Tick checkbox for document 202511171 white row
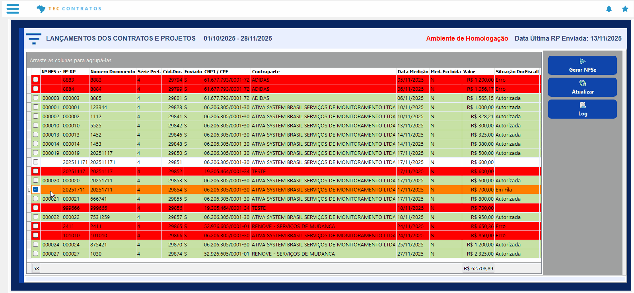Image resolution: width=634 pixels, height=293 pixels. (36, 162)
